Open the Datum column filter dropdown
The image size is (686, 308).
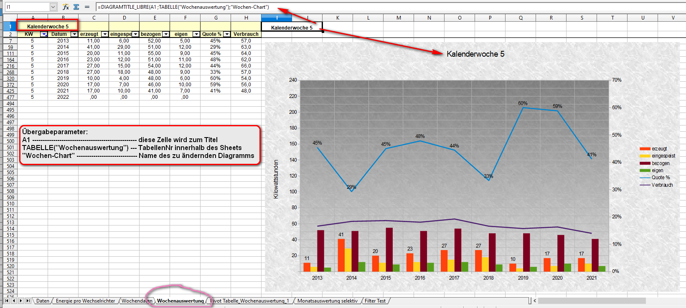(x=74, y=34)
